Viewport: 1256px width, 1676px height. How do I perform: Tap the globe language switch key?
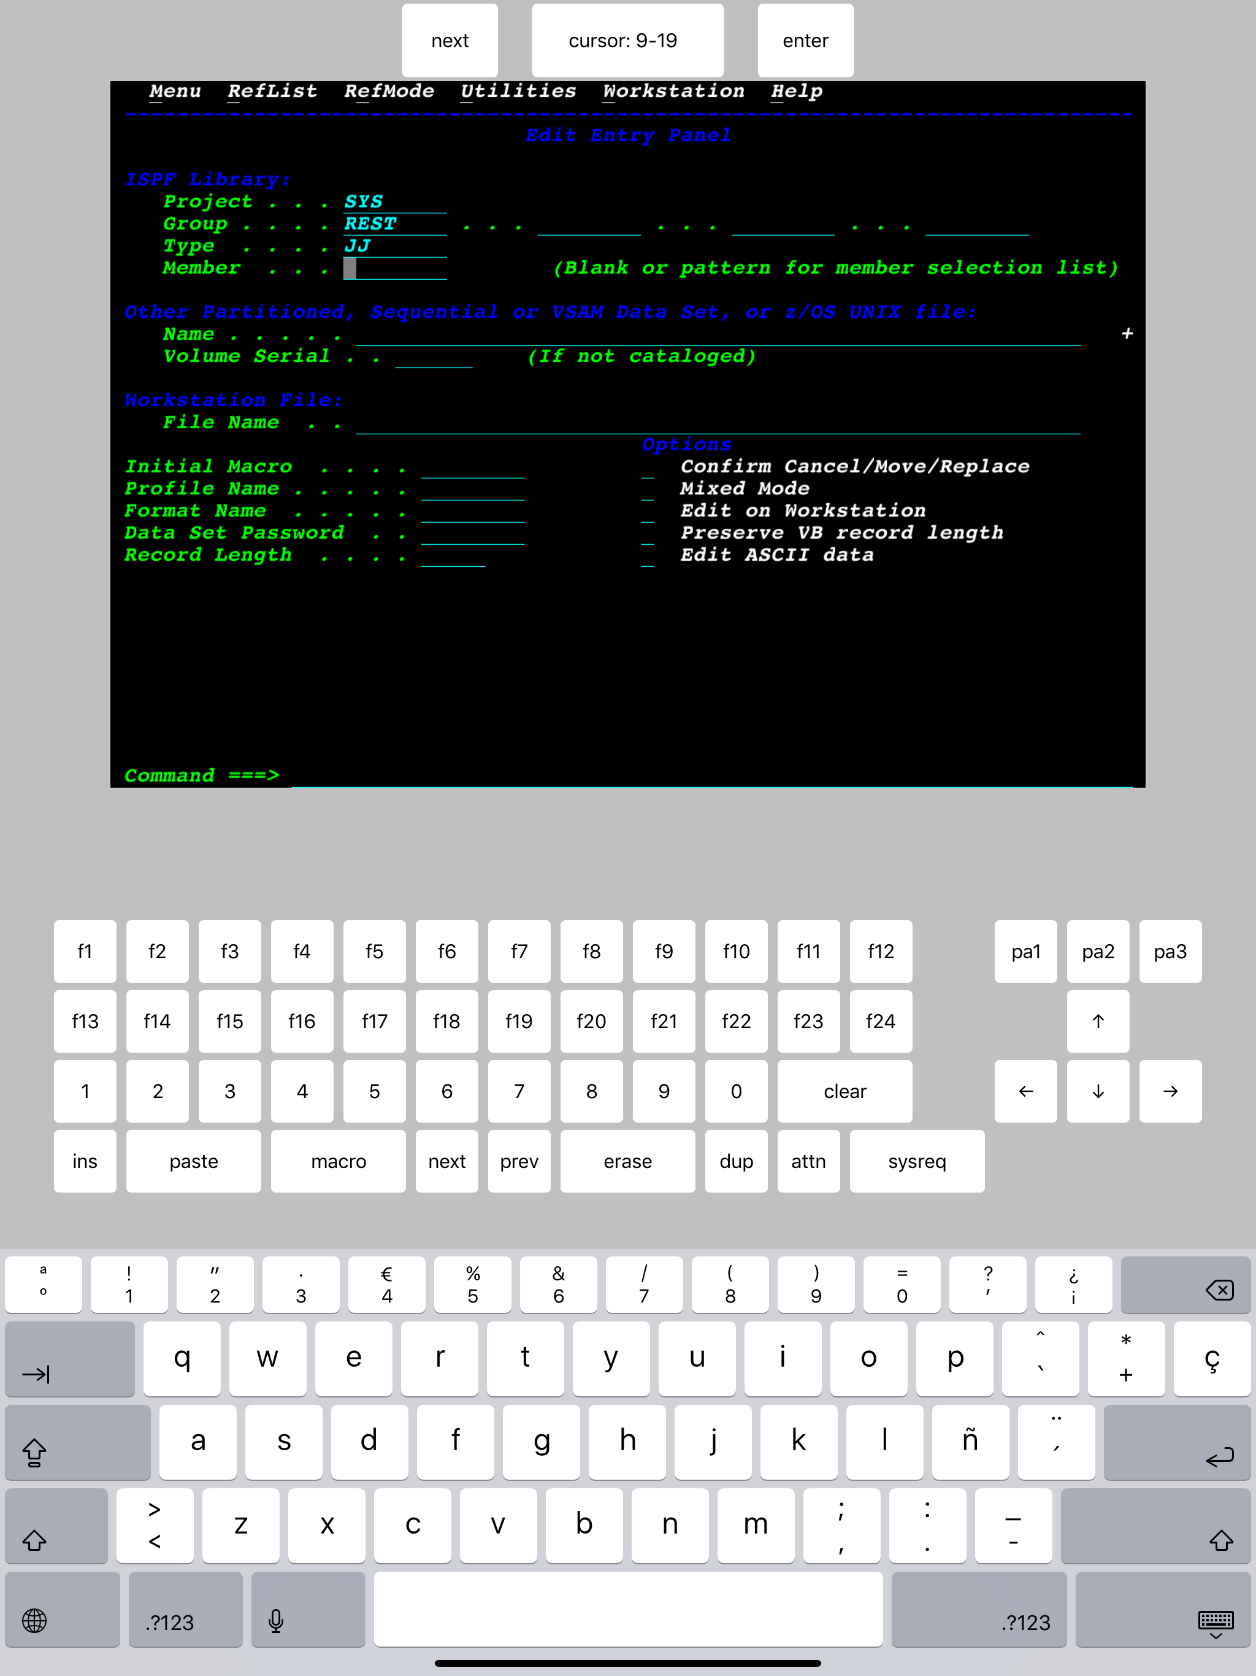[62, 1609]
